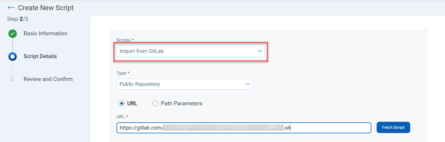Click the Create New Script heading
445x142 pixels.
click(x=46, y=8)
